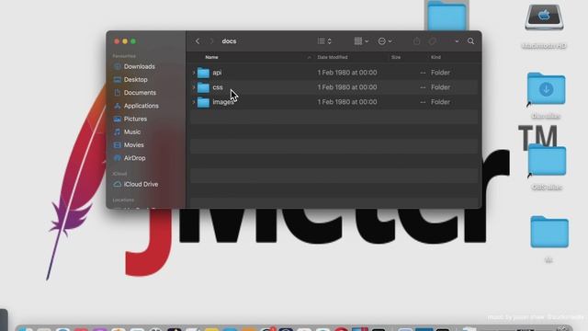The width and height of the screenshot is (588, 331).
Task: Sort by the Kind column header
Action: coord(435,57)
